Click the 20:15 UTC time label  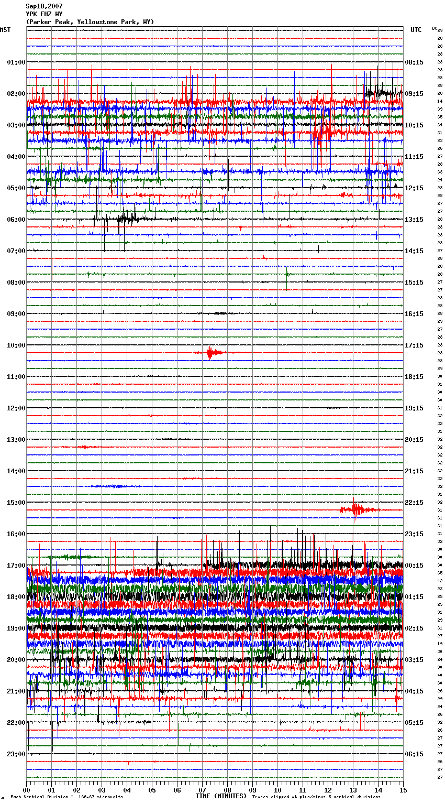coord(414,440)
